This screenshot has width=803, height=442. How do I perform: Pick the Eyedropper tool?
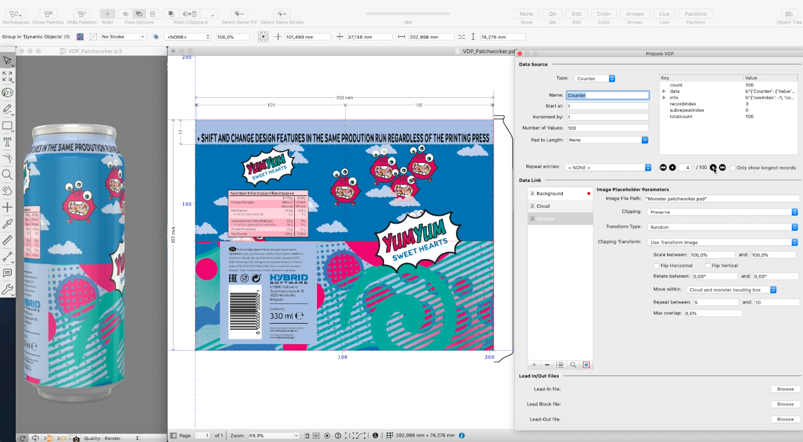(x=7, y=224)
